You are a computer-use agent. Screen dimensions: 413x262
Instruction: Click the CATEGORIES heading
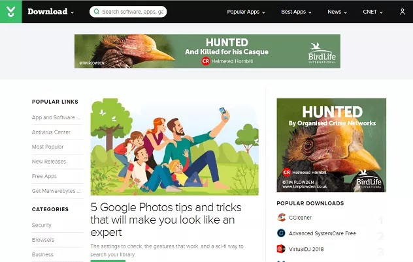pos(50,209)
